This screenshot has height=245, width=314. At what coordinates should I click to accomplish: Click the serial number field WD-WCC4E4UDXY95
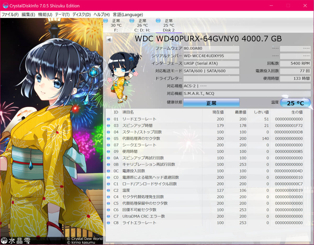coord(211,56)
